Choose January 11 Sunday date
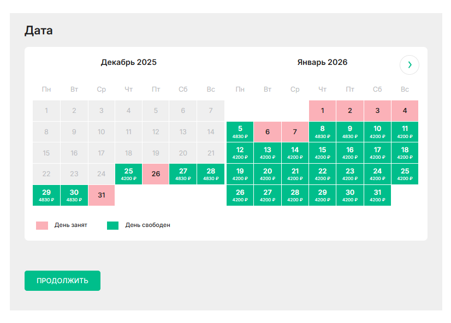The image size is (451, 323). click(x=405, y=131)
